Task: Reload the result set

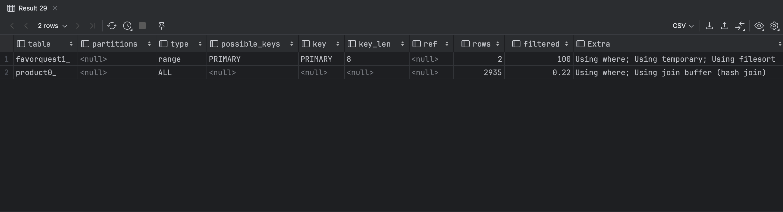Action: (112, 26)
